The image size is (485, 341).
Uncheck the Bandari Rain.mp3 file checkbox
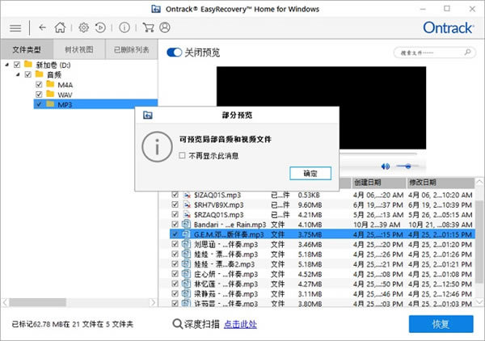click(x=175, y=224)
